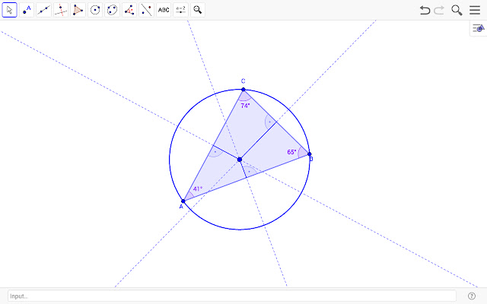Screen dimensions: 487x304
Task: Select the ABC text tool
Action: (x=164, y=10)
